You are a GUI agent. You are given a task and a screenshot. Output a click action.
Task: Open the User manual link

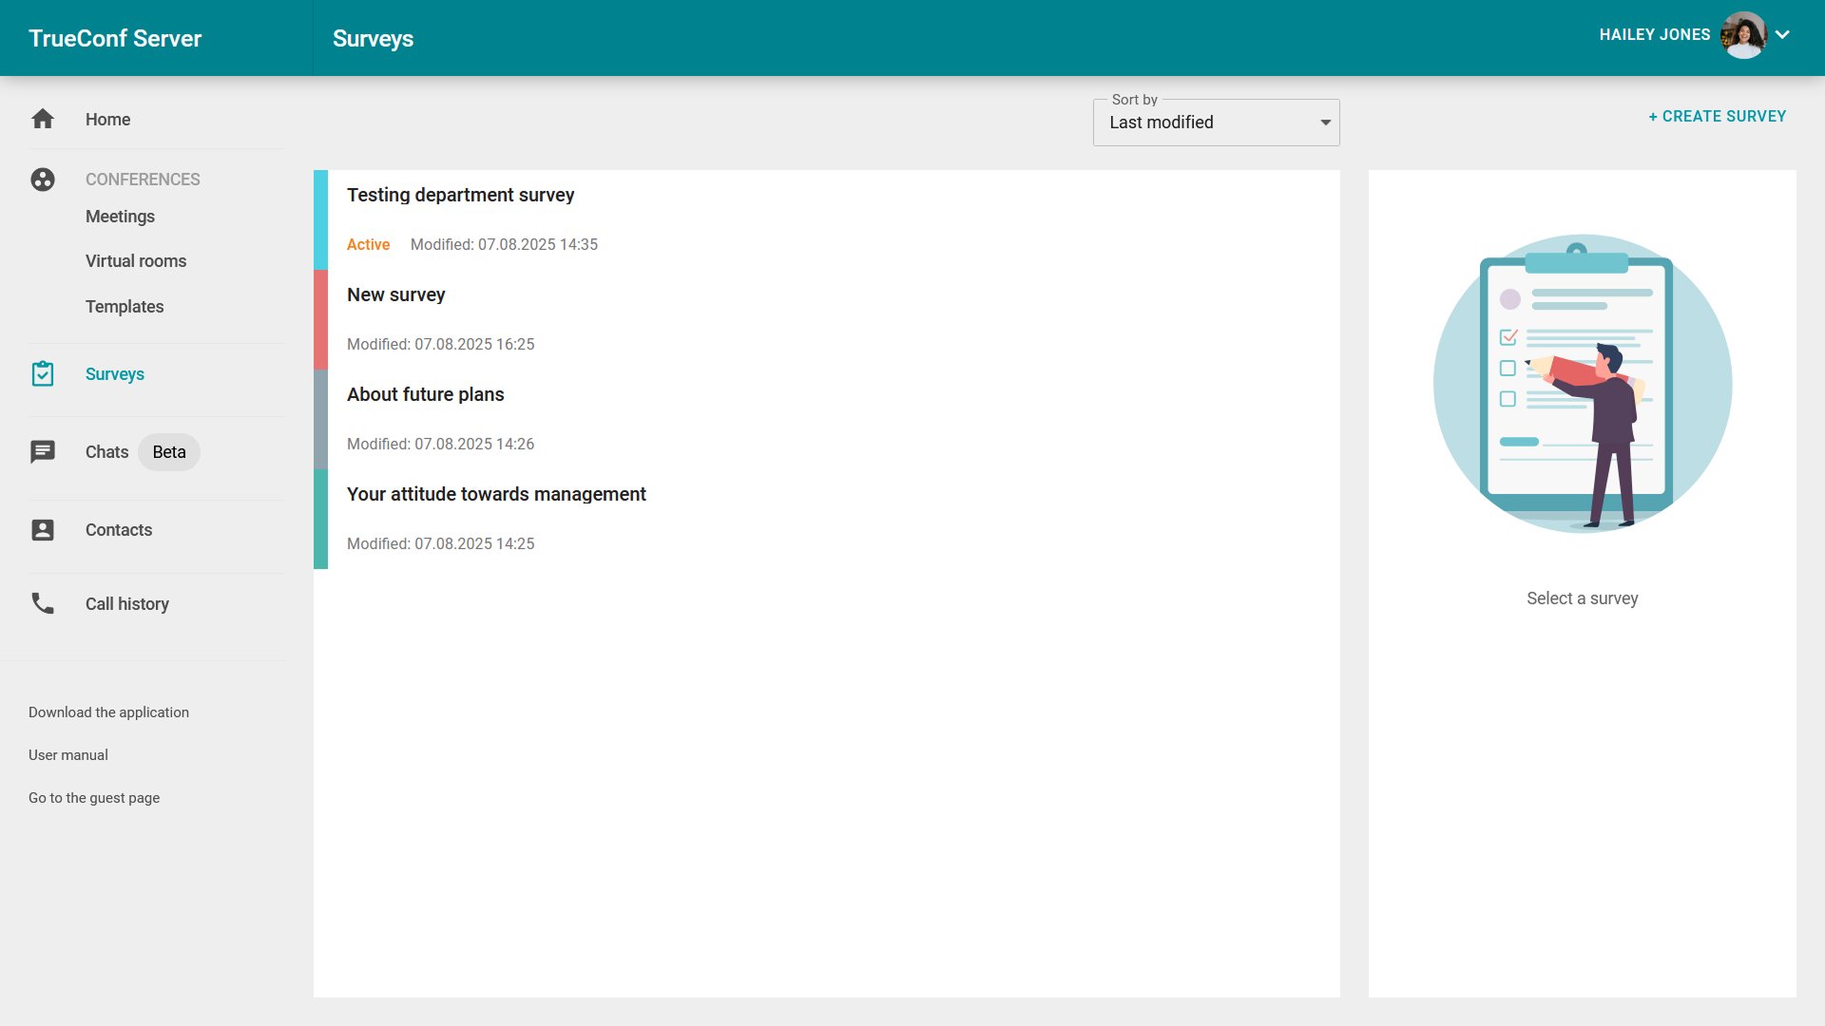coord(68,755)
